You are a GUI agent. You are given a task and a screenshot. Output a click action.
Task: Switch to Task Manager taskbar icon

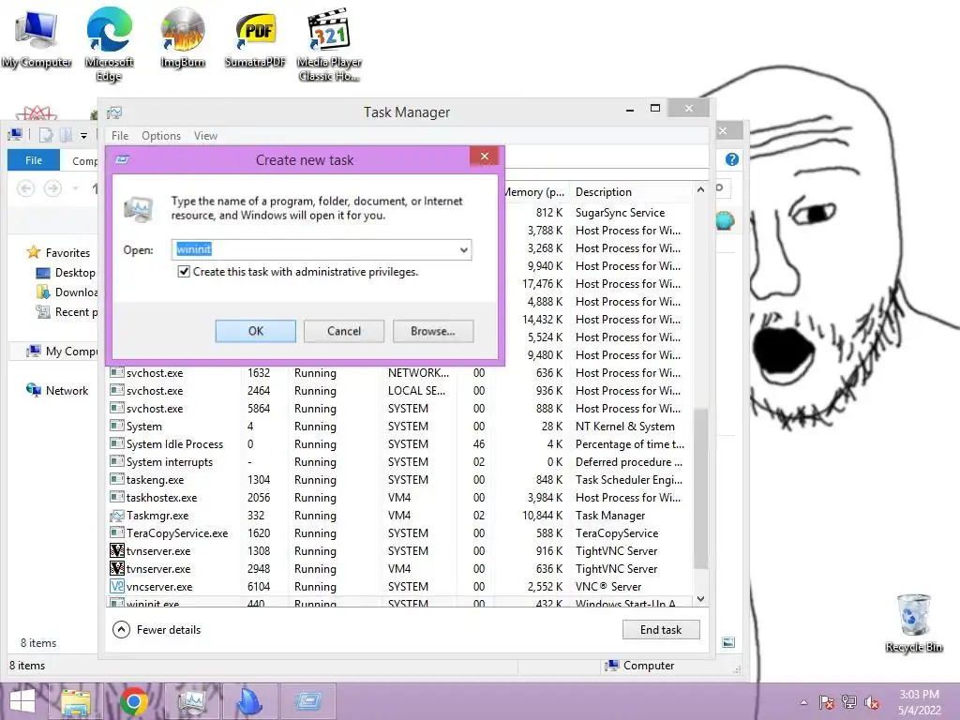click(x=191, y=701)
